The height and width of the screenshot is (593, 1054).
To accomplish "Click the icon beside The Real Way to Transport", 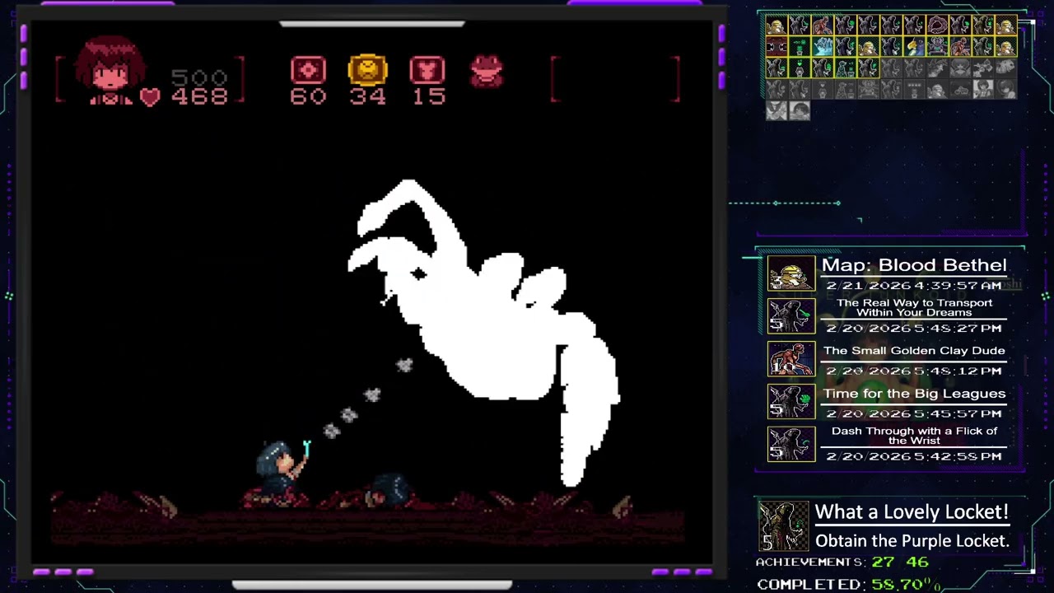I will click(x=791, y=316).
